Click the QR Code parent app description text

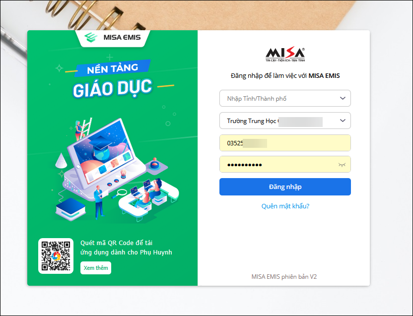coord(126,248)
